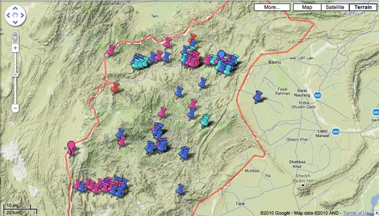Click the lone blue pushpin northwest of Tank
379x216 pixels.
pos(180,189)
